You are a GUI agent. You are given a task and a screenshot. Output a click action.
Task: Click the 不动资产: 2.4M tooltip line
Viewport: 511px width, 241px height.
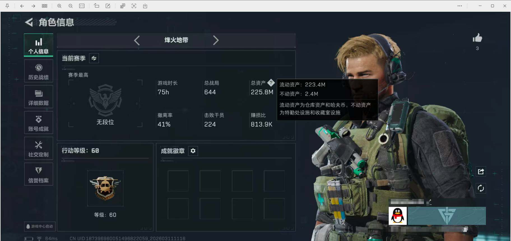pyautogui.click(x=299, y=94)
